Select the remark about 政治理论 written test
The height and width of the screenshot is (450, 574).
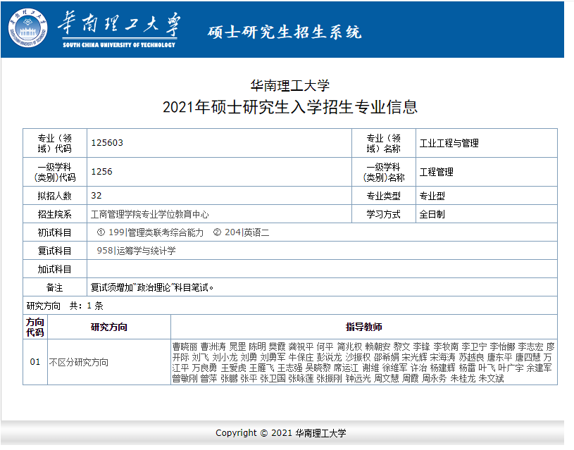click(x=152, y=287)
